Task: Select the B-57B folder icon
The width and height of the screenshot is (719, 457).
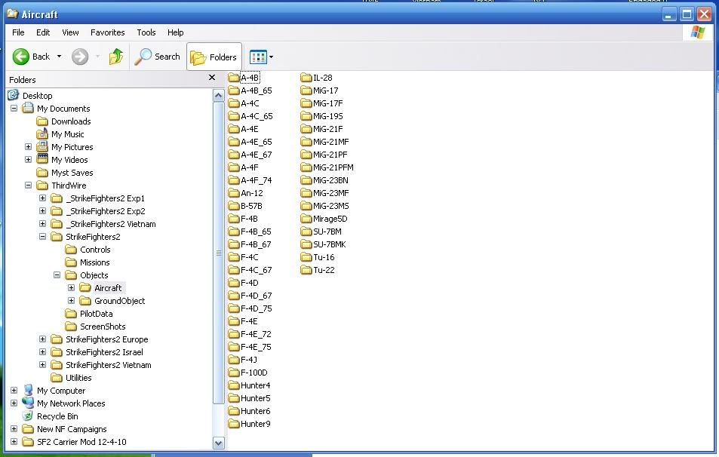Action: (x=234, y=206)
